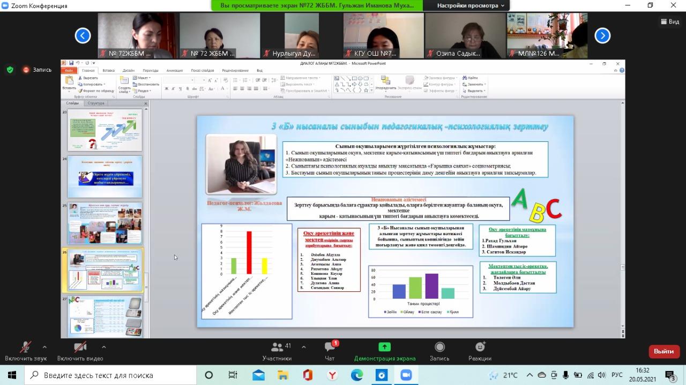
Task: Click the green Share Screen icon
Action: click(x=384, y=347)
